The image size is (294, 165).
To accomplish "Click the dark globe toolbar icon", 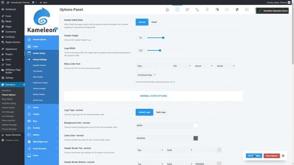I will (x=237, y=10).
